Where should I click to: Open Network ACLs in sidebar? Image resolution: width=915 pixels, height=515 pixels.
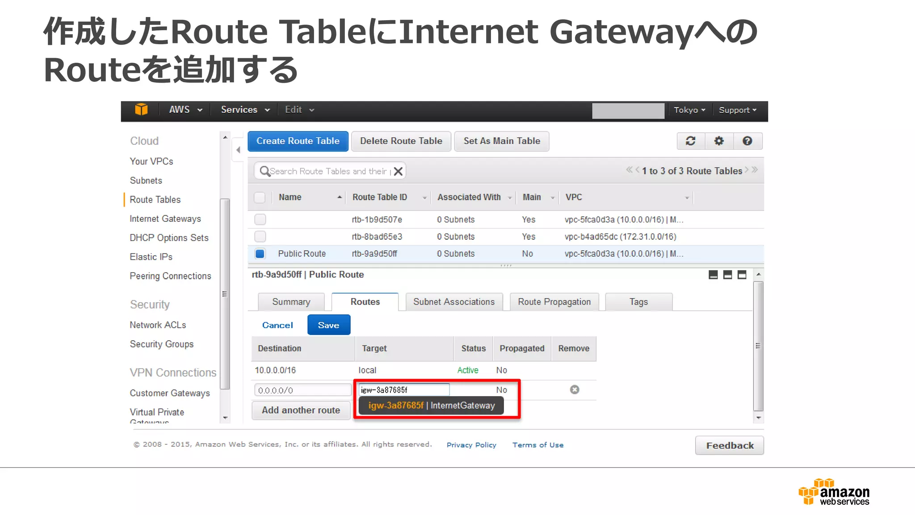[158, 325]
